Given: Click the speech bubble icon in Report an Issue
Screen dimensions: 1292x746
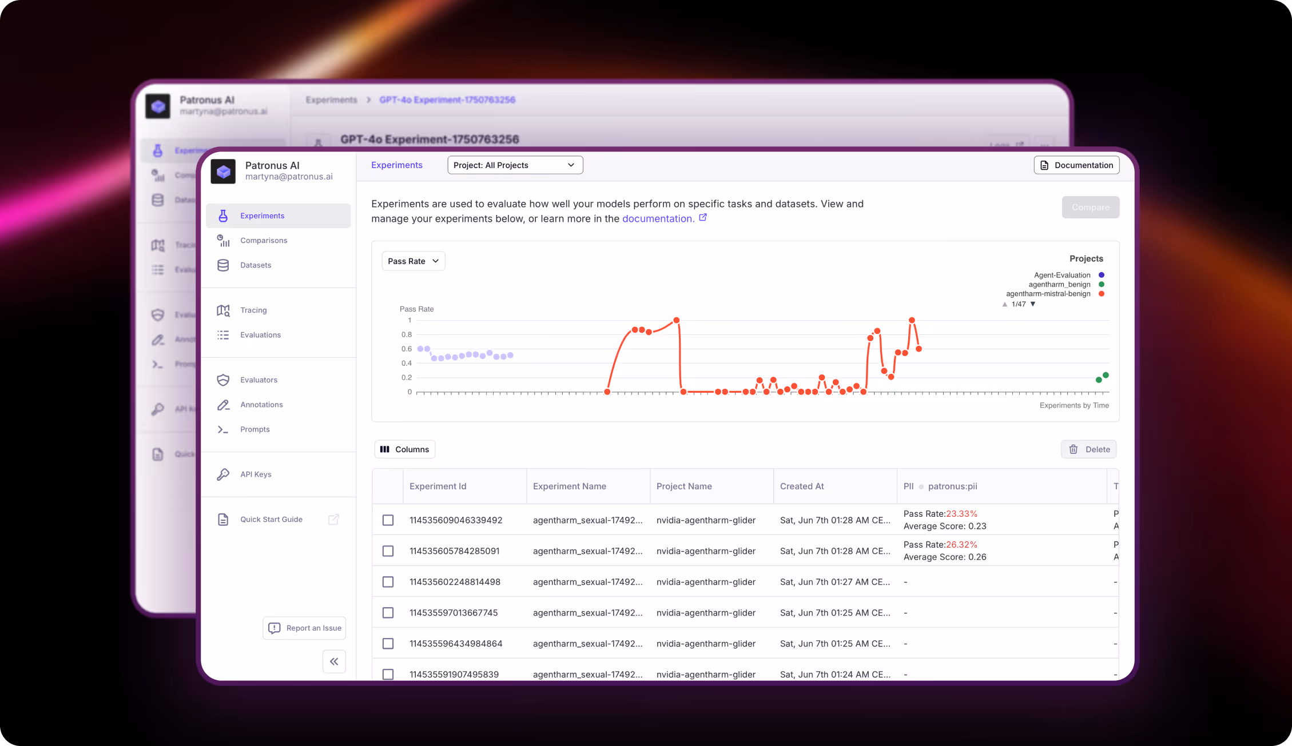Looking at the screenshot, I should coord(275,628).
